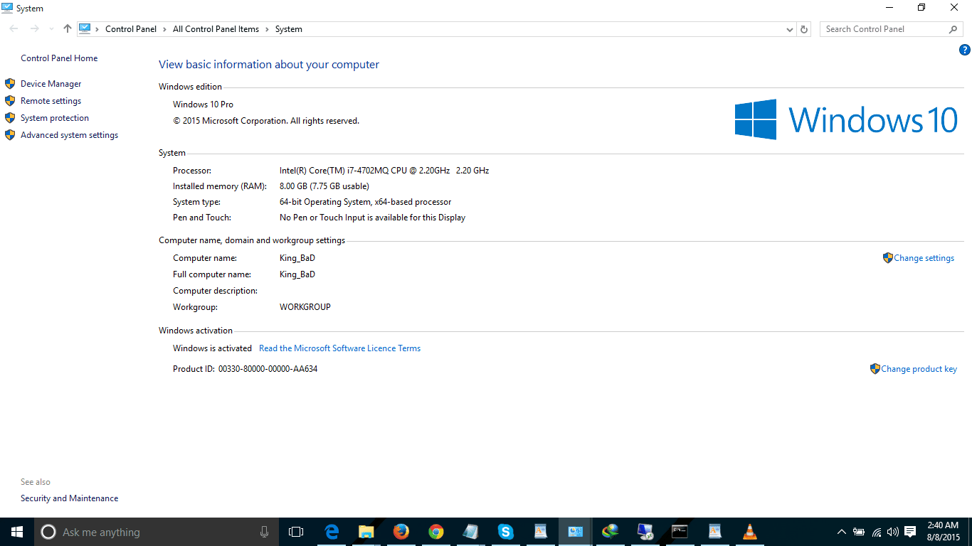The height and width of the screenshot is (546, 972).
Task: Show hidden system tray icons
Action: [x=842, y=532]
